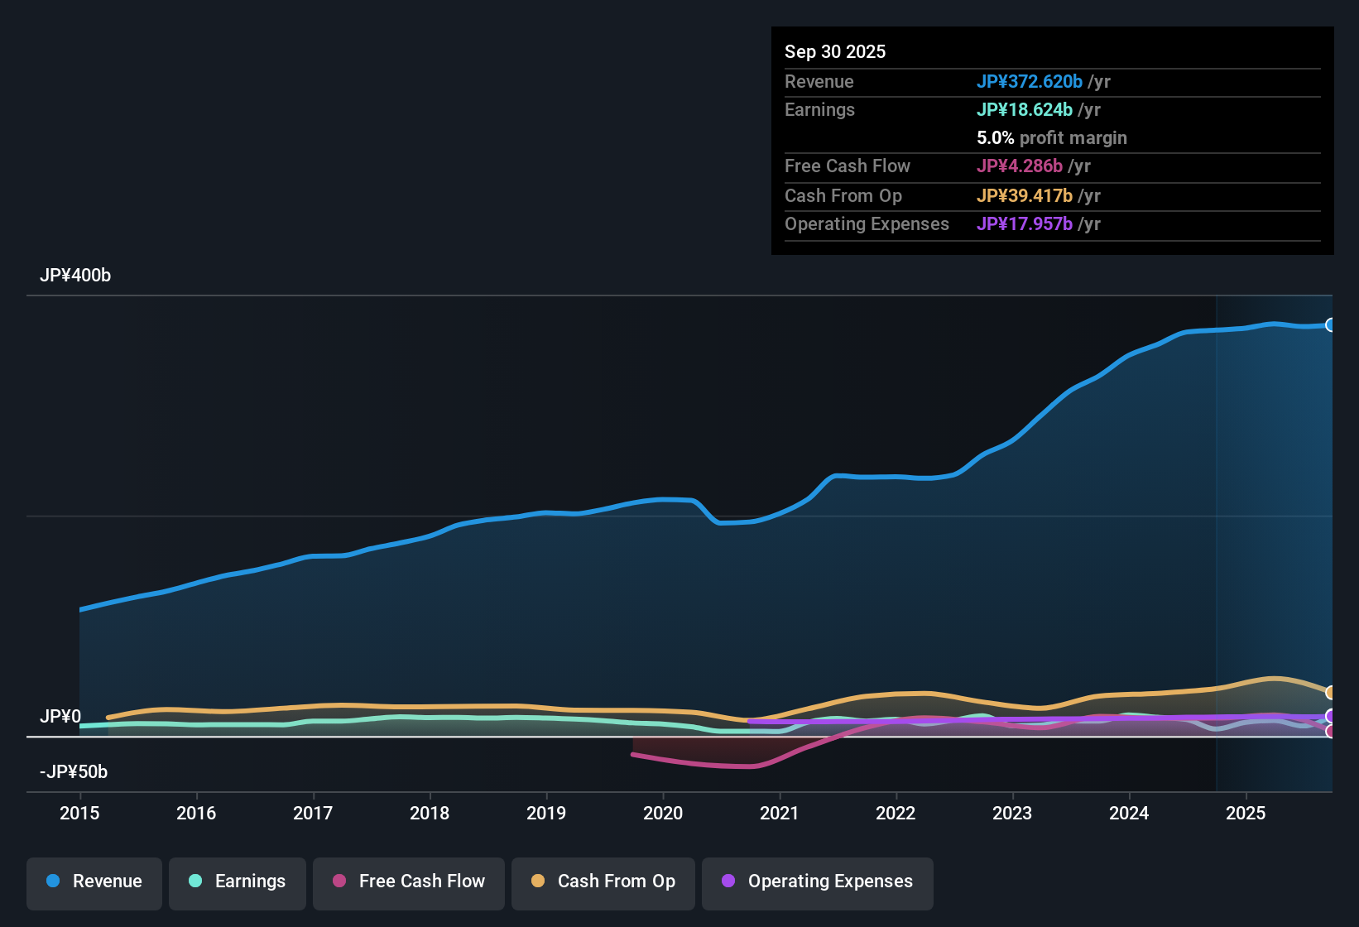Click the purple Operating Expenses legend dot
The width and height of the screenshot is (1359, 927).
[x=727, y=881]
